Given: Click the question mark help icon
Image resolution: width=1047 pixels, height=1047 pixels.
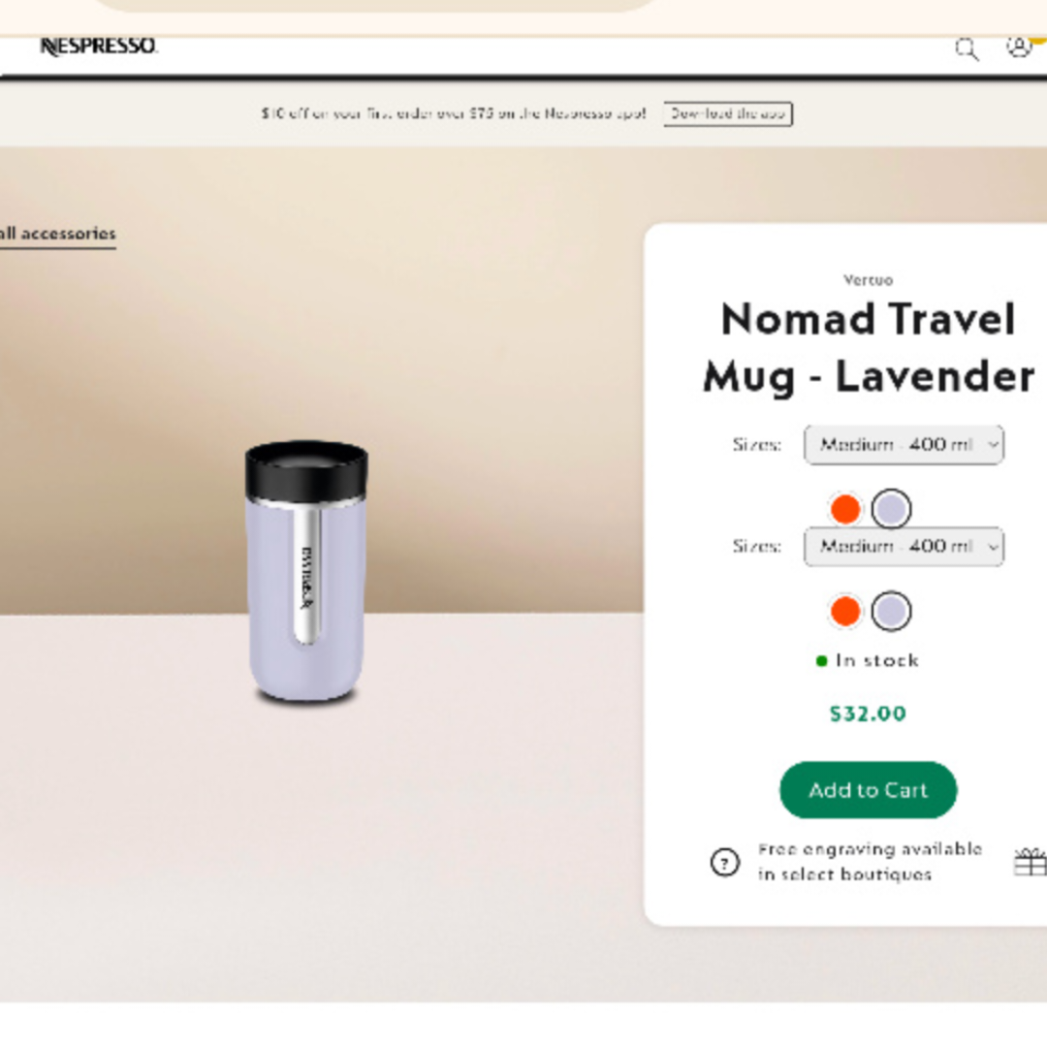Looking at the screenshot, I should [x=724, y=862].
